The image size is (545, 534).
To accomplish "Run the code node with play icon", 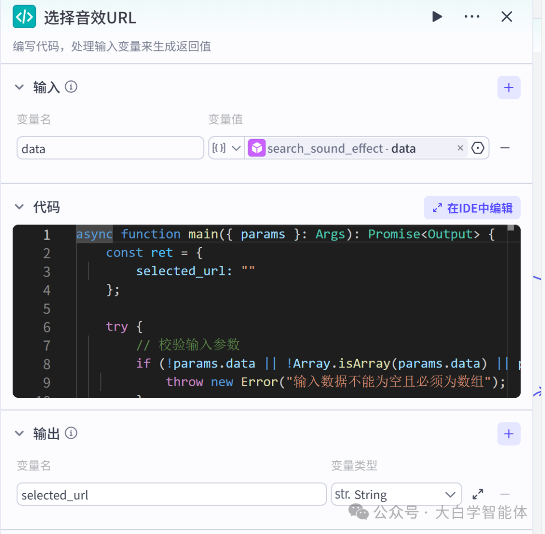I will point(437,16).
